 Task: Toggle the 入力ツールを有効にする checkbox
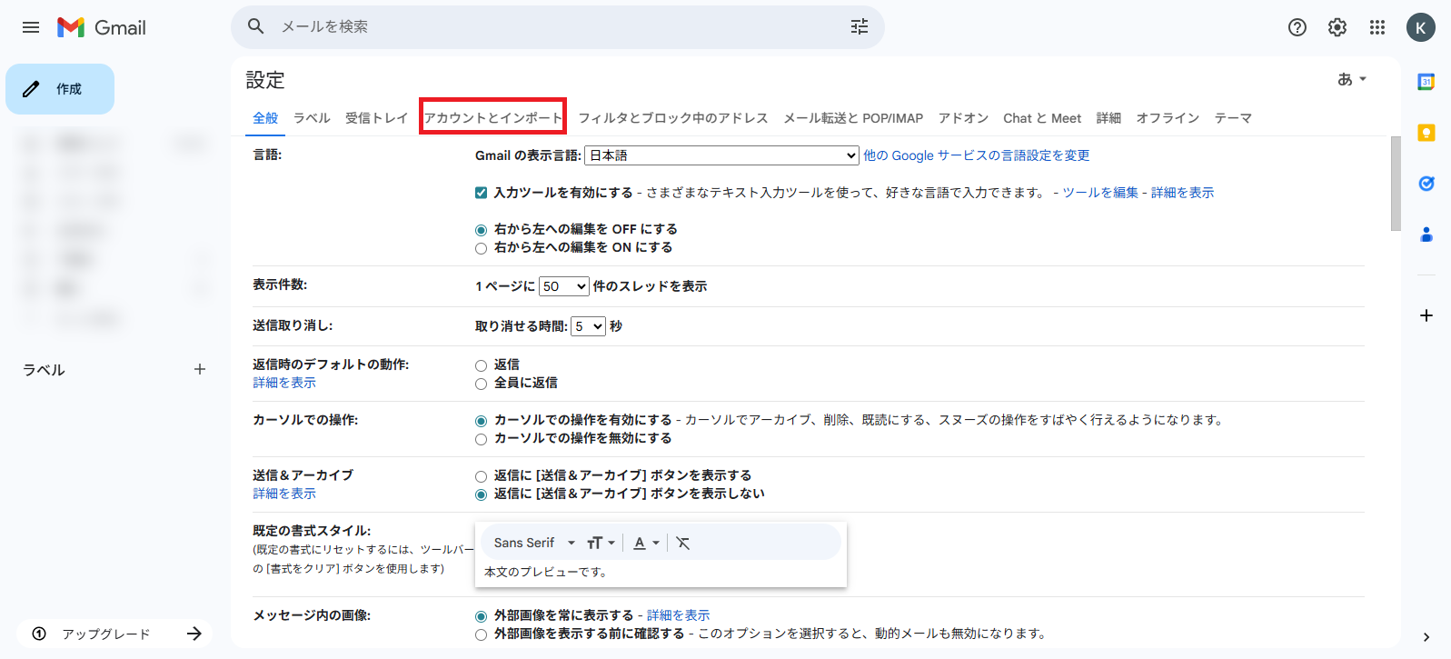click(482, 193)
